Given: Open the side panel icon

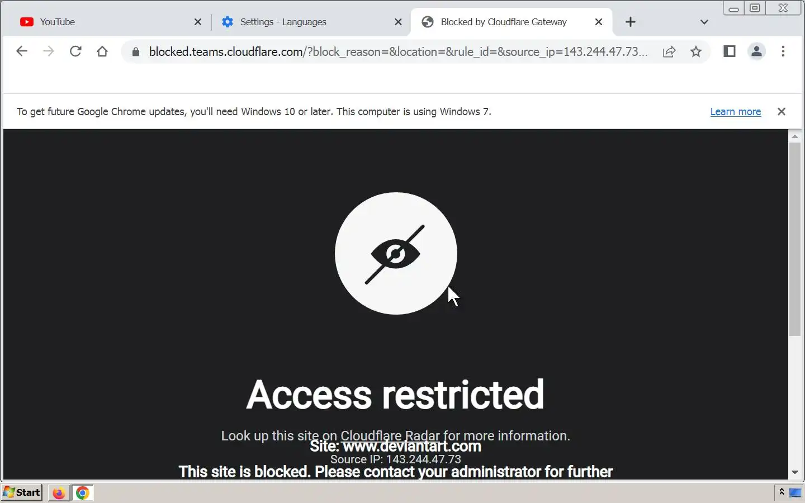Looking at the screenshot, I should [730, 51].
